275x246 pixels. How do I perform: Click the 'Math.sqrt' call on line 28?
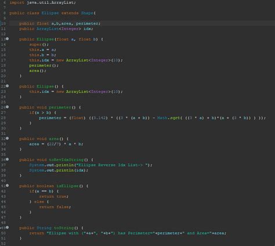(x=168, y=118)
